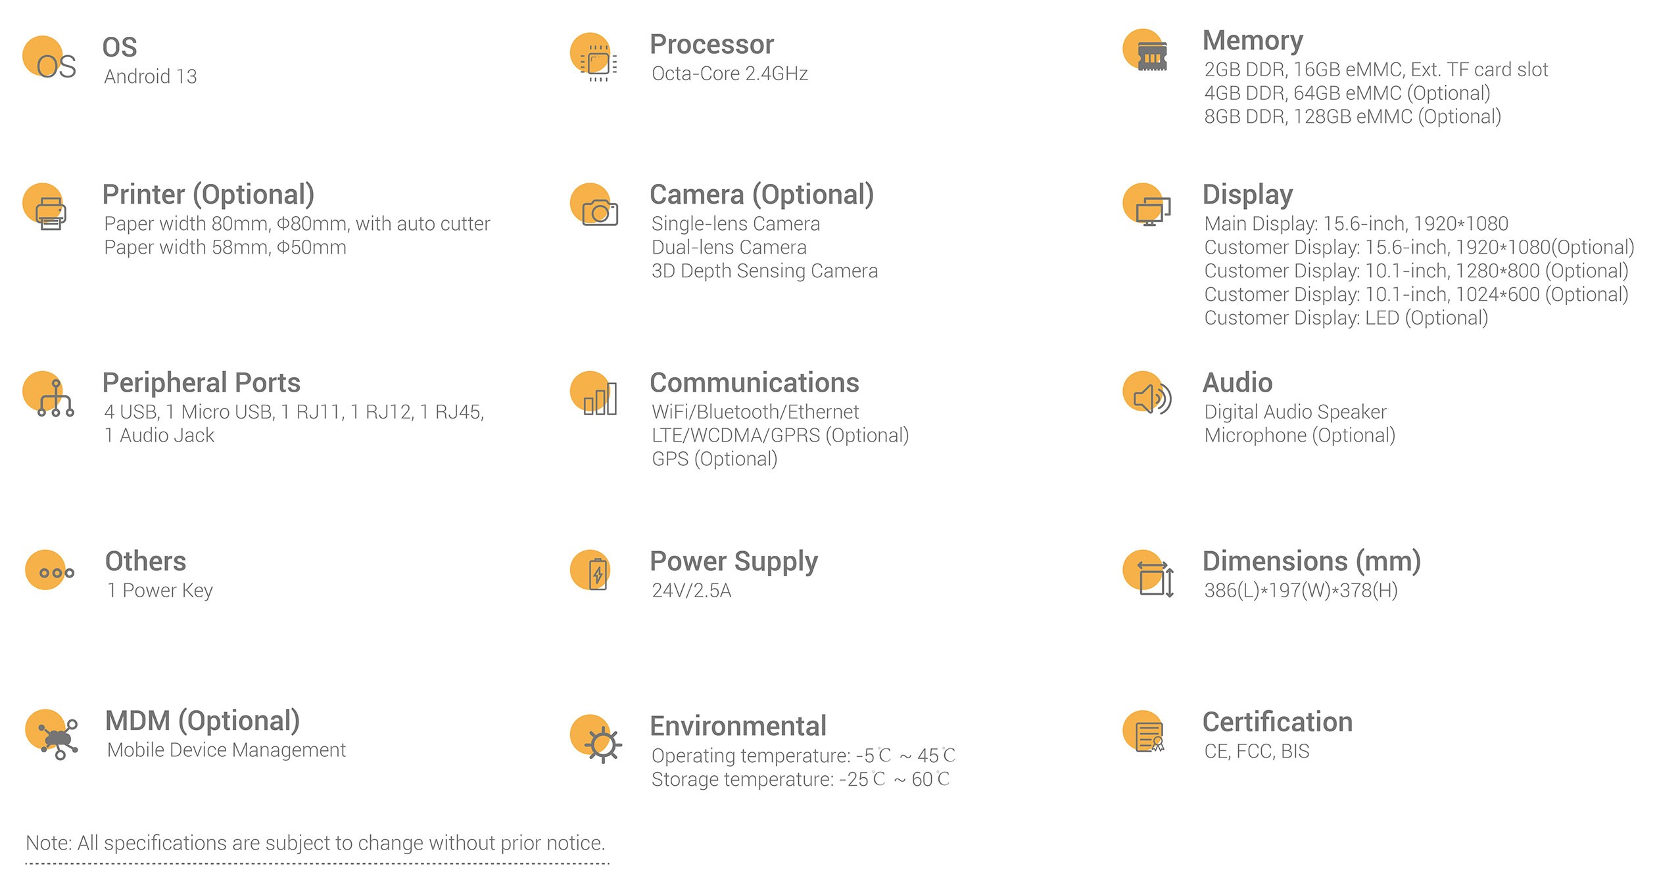This screenshot has width=1657, height=885.
Task: Click the OS icon
Action: click(49, 58)
